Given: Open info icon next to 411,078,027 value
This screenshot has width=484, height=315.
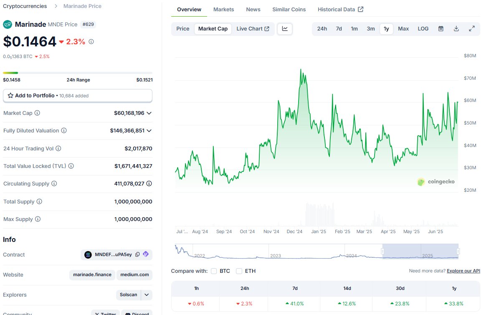Looking at the screenshot, I should pyautogui.click(x=149, y=184).
